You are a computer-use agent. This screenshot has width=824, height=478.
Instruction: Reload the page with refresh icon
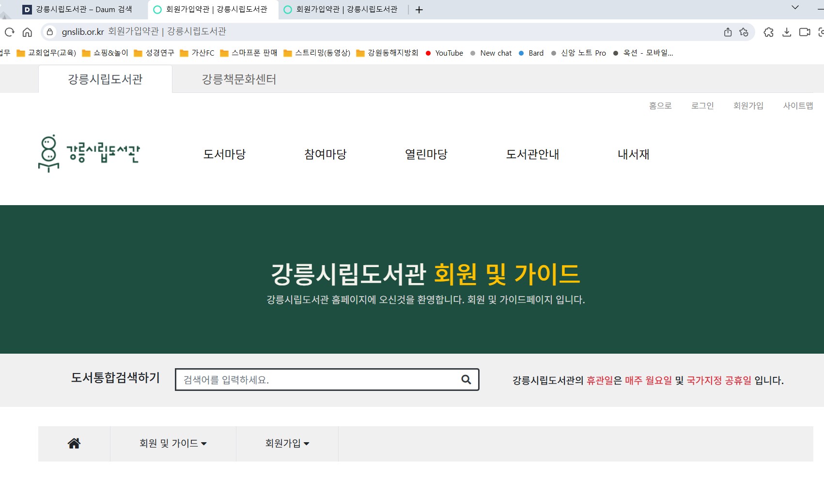pos(9,32)
